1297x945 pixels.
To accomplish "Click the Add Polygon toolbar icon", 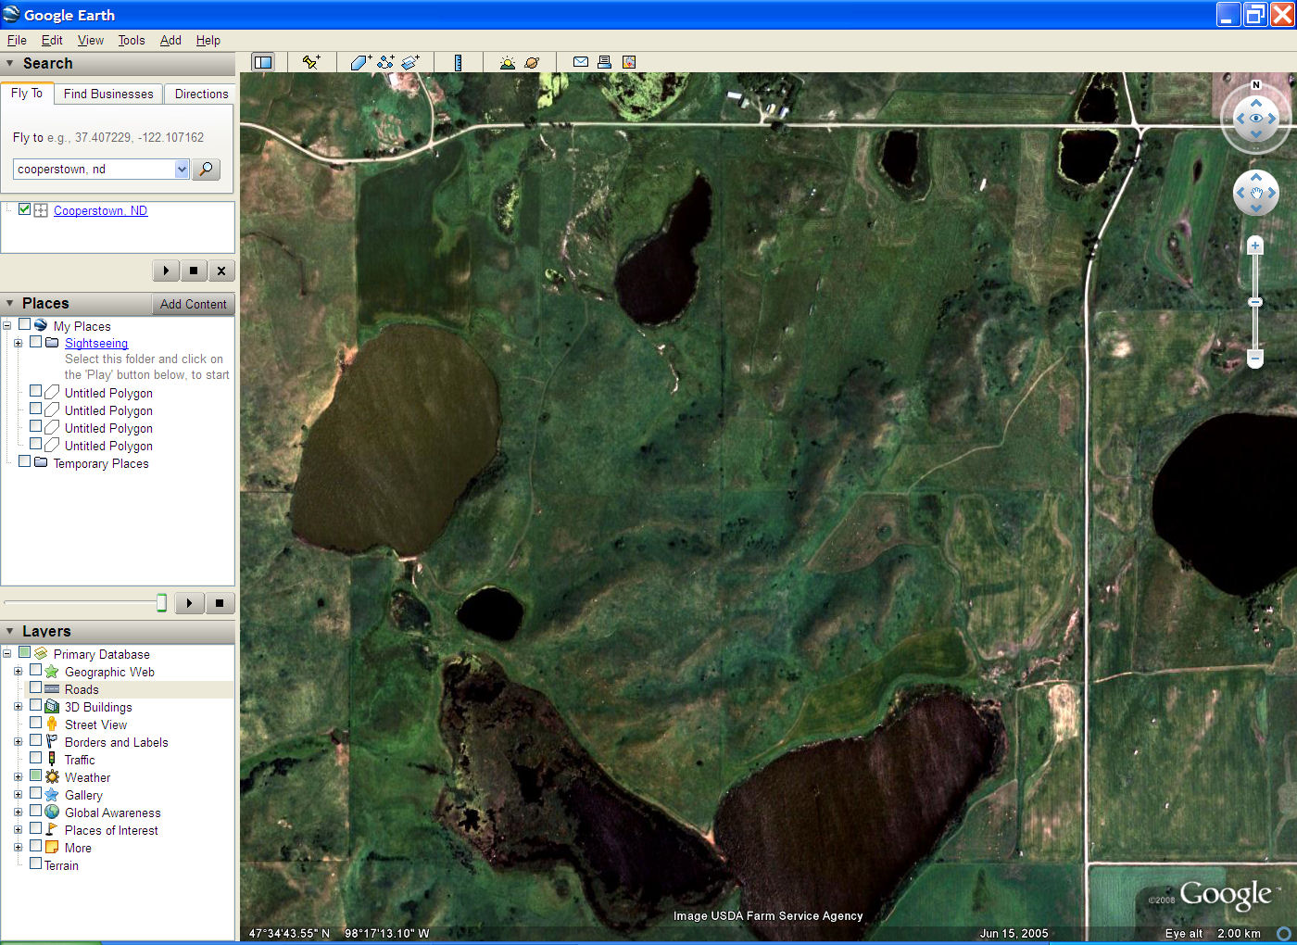I will point(360,62).
